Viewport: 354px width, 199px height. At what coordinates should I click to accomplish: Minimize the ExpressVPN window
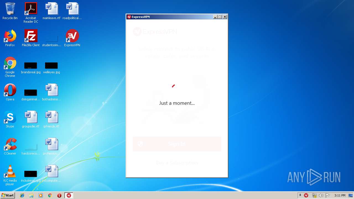pyautogui.click(x=215, y=17)
